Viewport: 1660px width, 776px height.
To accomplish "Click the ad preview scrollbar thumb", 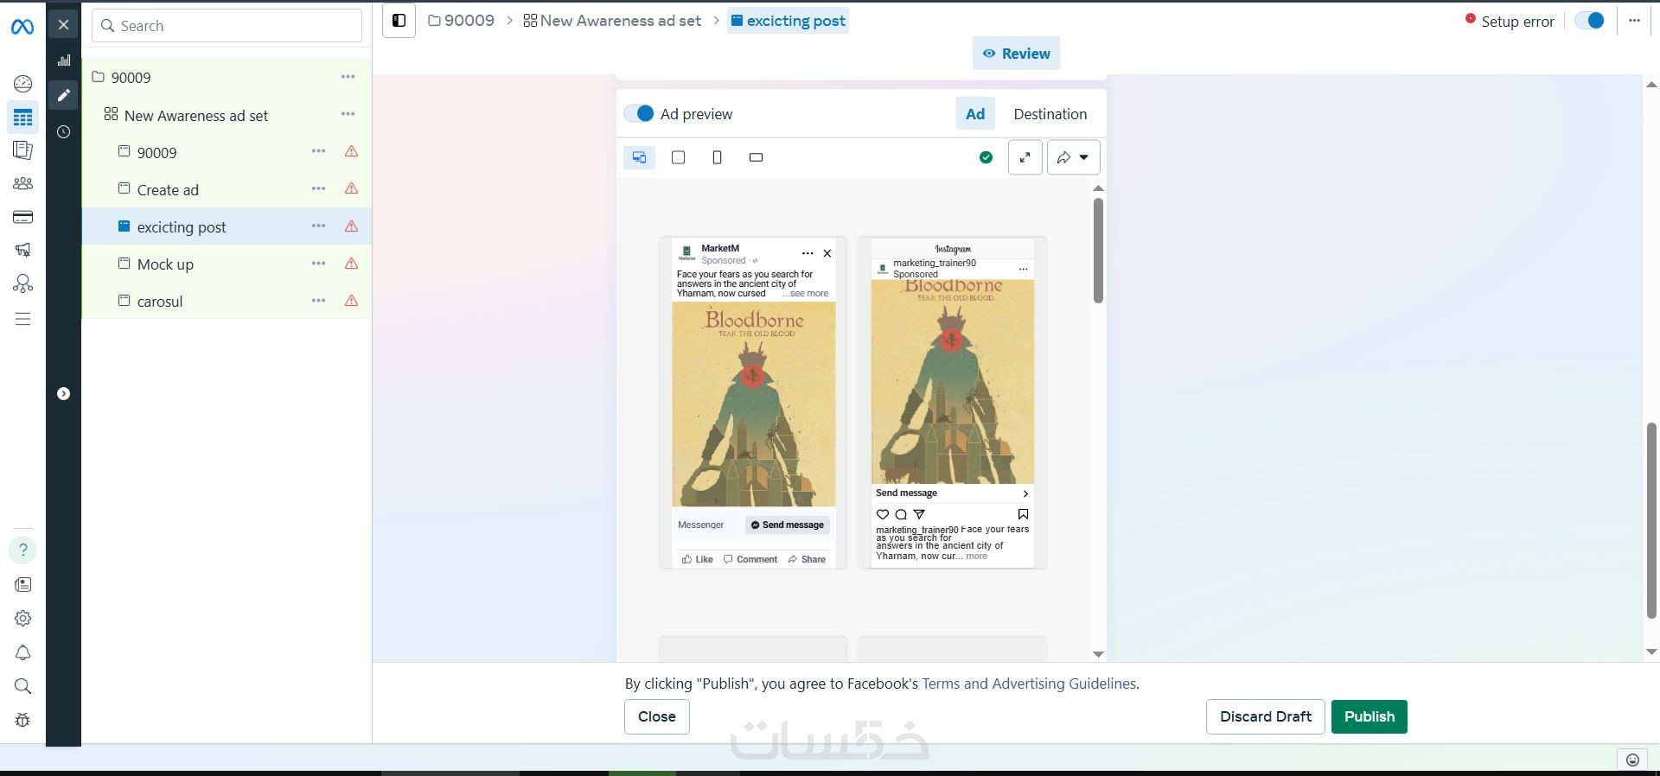I will click(x=1098, y=251).
